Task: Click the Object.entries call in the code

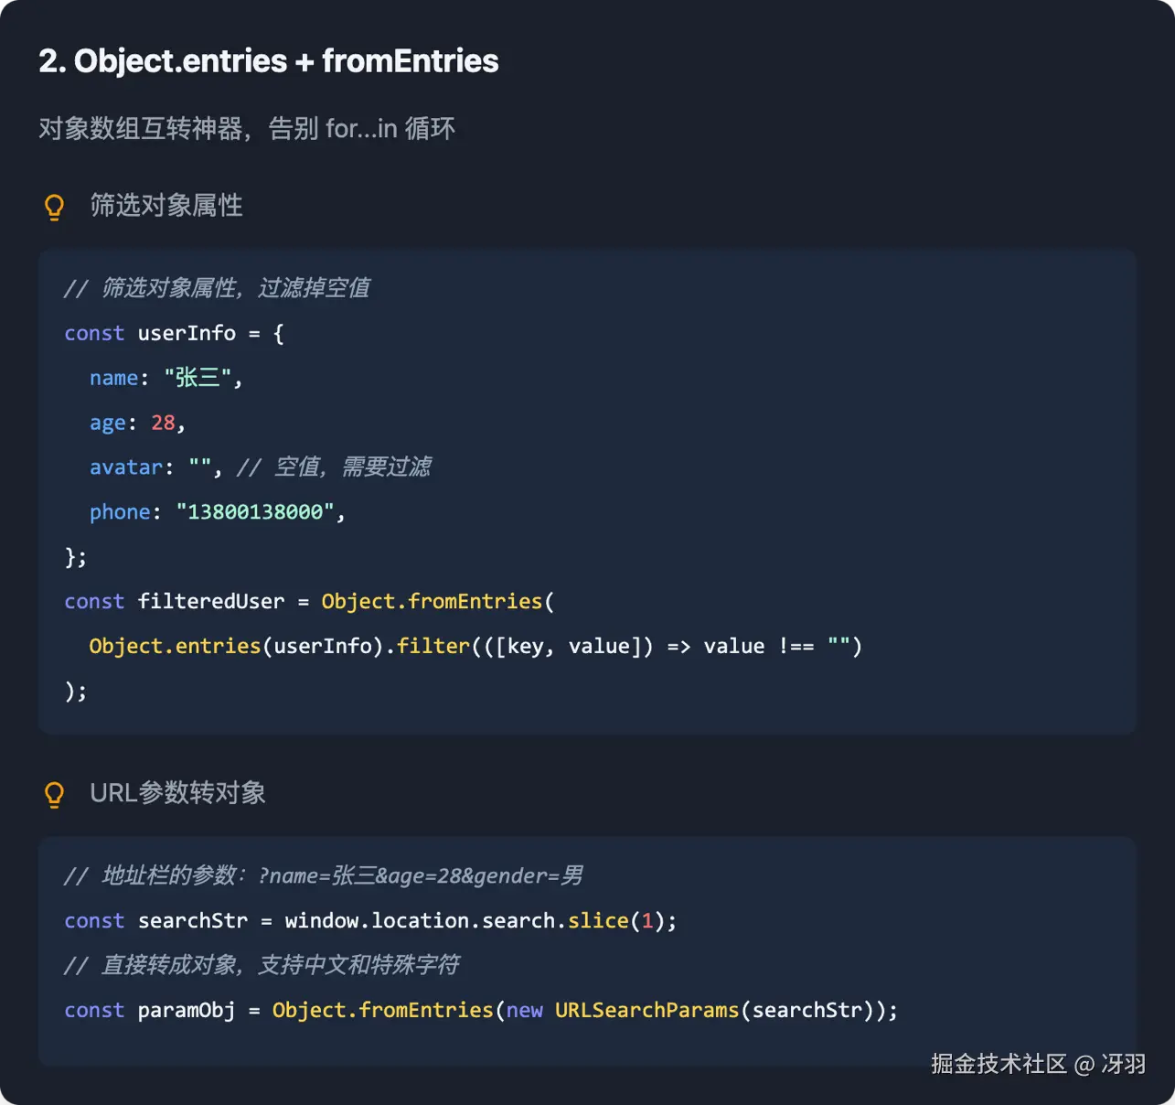Action: pyautogui.click(x=175, y=647)
